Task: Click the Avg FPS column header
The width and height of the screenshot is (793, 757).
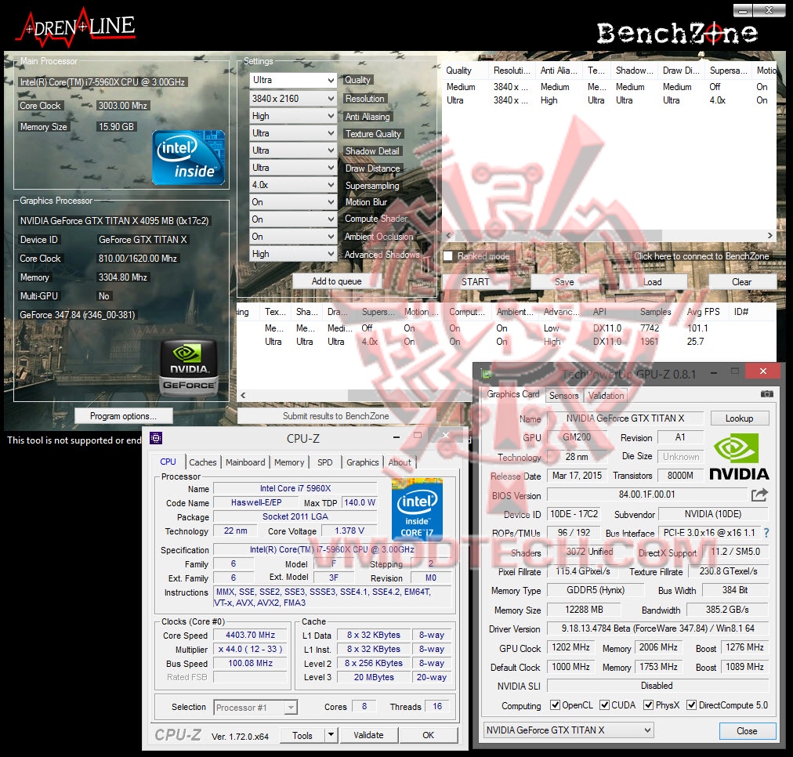Action: coord(703,311)
